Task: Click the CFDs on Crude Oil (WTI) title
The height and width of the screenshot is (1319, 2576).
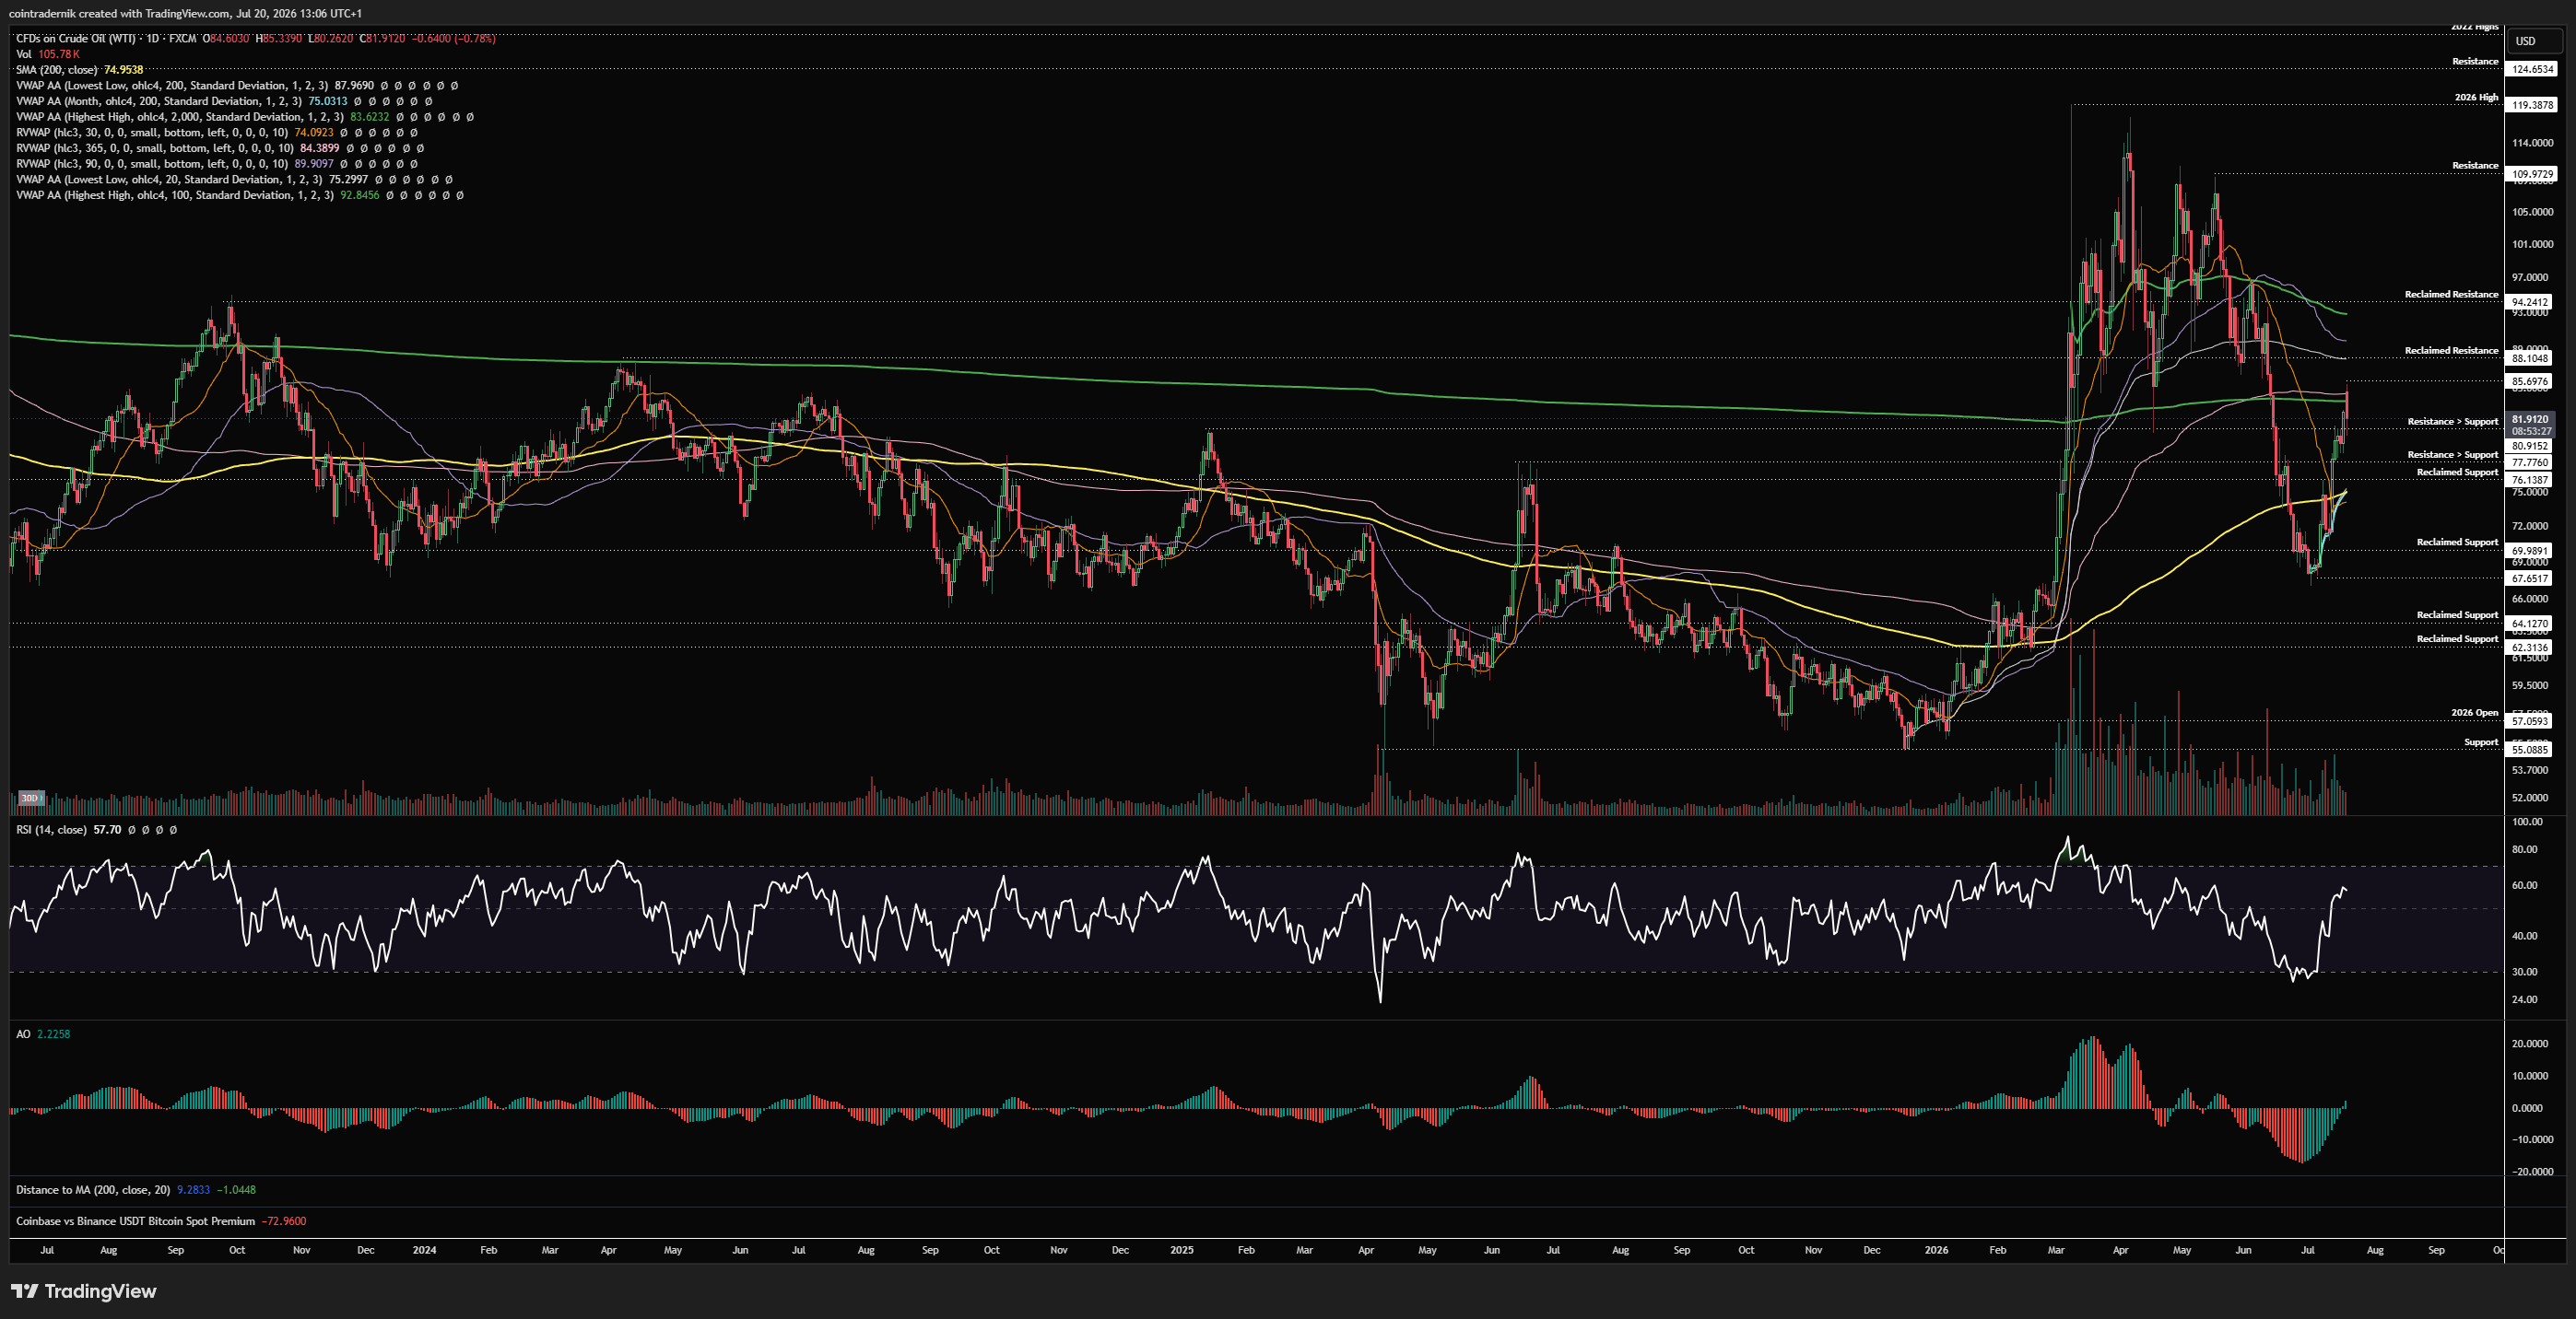Action: point(76,38)
